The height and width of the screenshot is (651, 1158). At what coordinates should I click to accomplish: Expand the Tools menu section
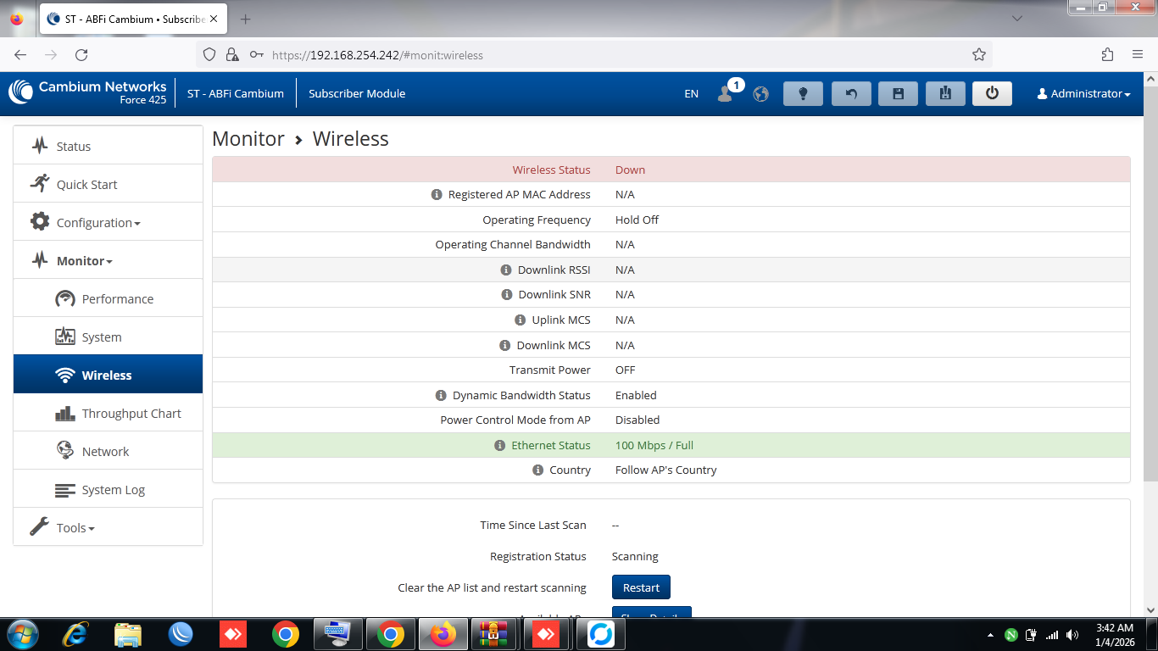(x=75, y=528)
